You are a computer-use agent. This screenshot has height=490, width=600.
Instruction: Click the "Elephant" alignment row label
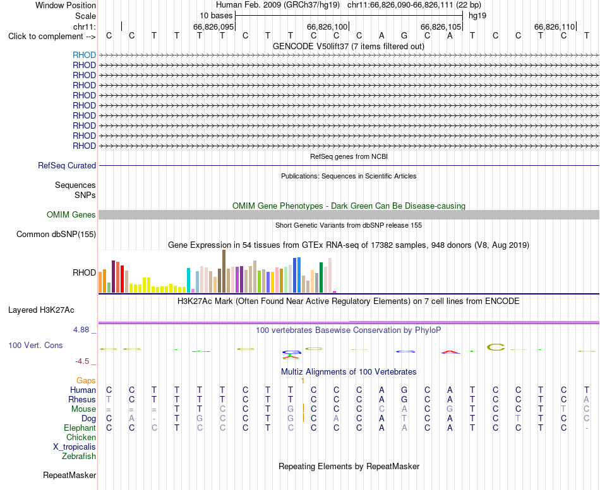coord(80,428)
